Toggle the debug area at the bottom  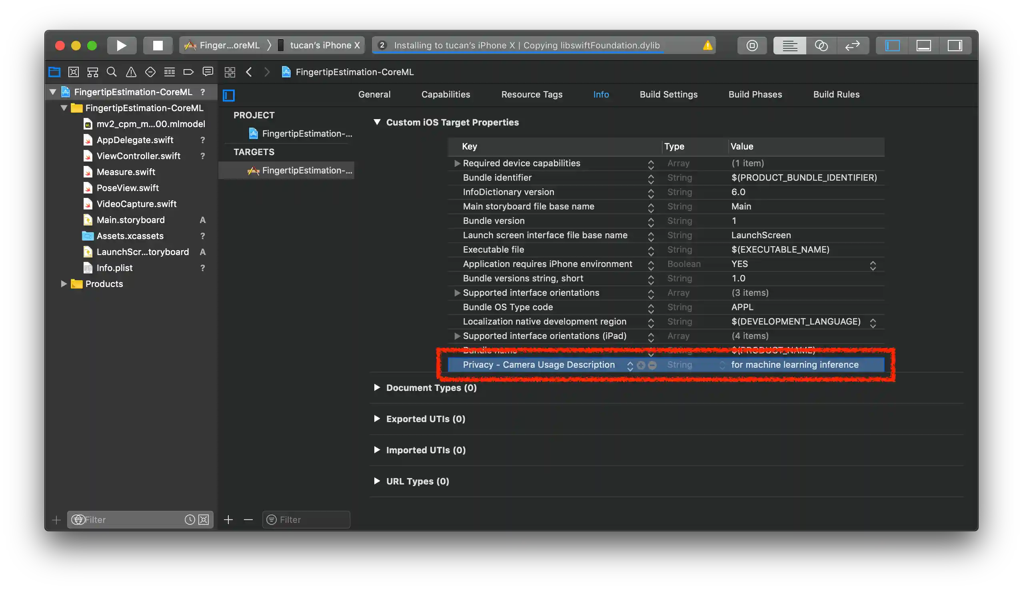pyautogui.click(x=924, y=45)
